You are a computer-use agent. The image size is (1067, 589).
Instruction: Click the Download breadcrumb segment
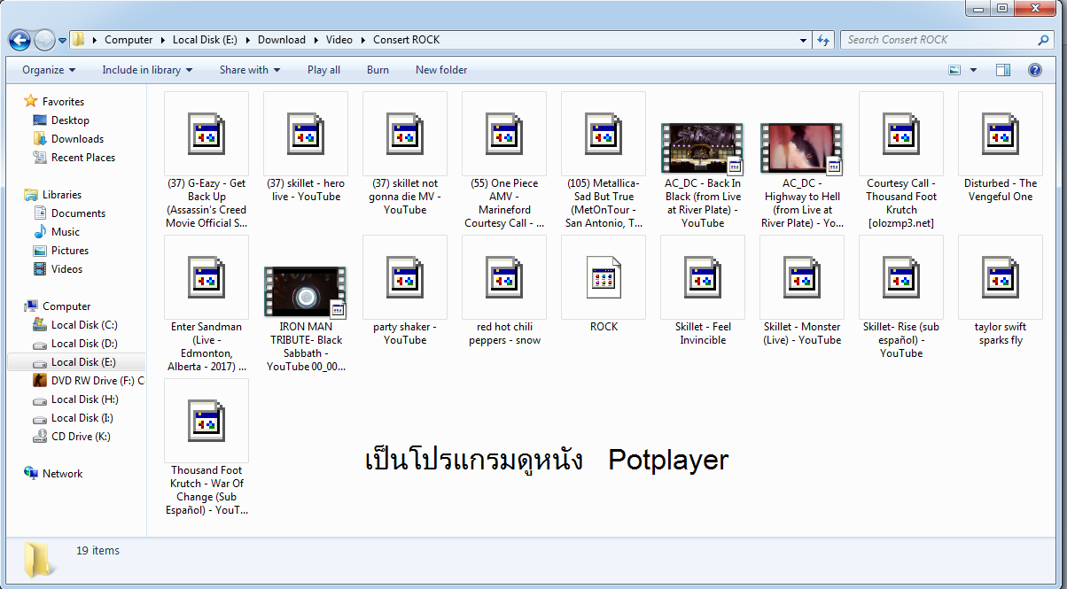(282, 40)
